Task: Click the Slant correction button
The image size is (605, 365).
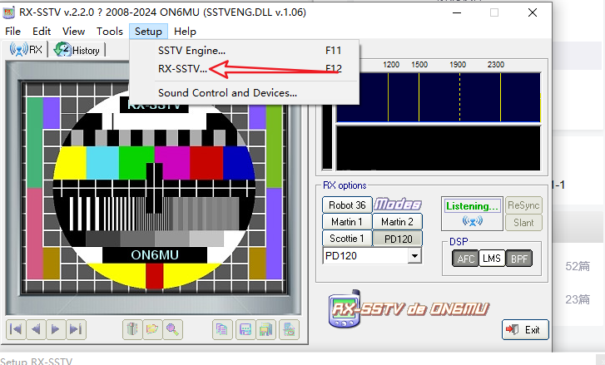Action: 523,222
